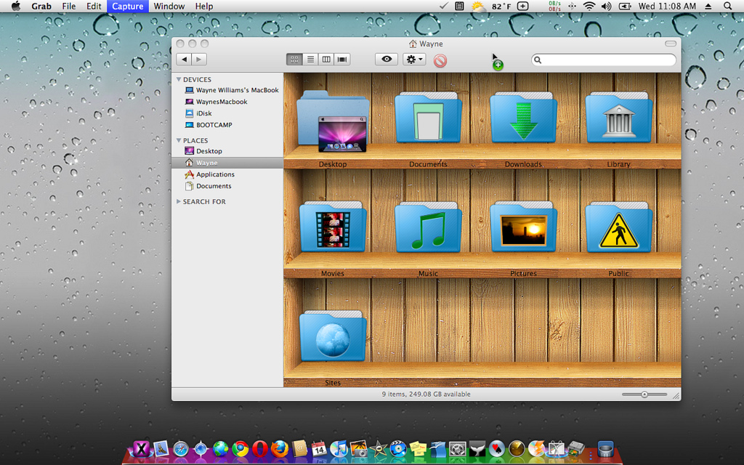Open Address Book in the dock
This screenshot has height=465, width=744.
point(299,448)
